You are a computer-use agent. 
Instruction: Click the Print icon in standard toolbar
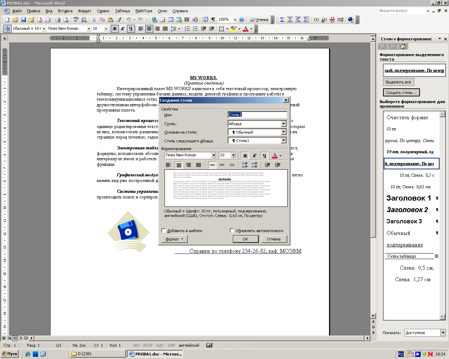[x=58, y=20]
